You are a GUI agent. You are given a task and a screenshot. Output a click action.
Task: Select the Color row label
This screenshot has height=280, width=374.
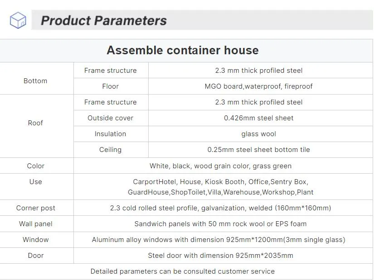pos(35,166)
